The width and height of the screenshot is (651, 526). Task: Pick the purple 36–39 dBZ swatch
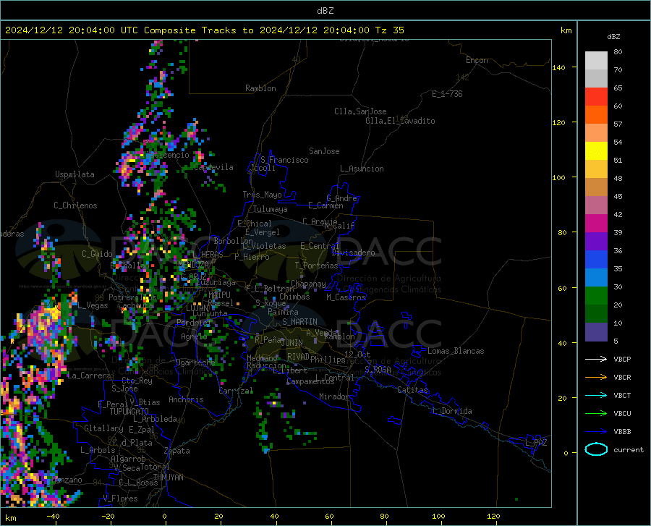pos(596,242)
